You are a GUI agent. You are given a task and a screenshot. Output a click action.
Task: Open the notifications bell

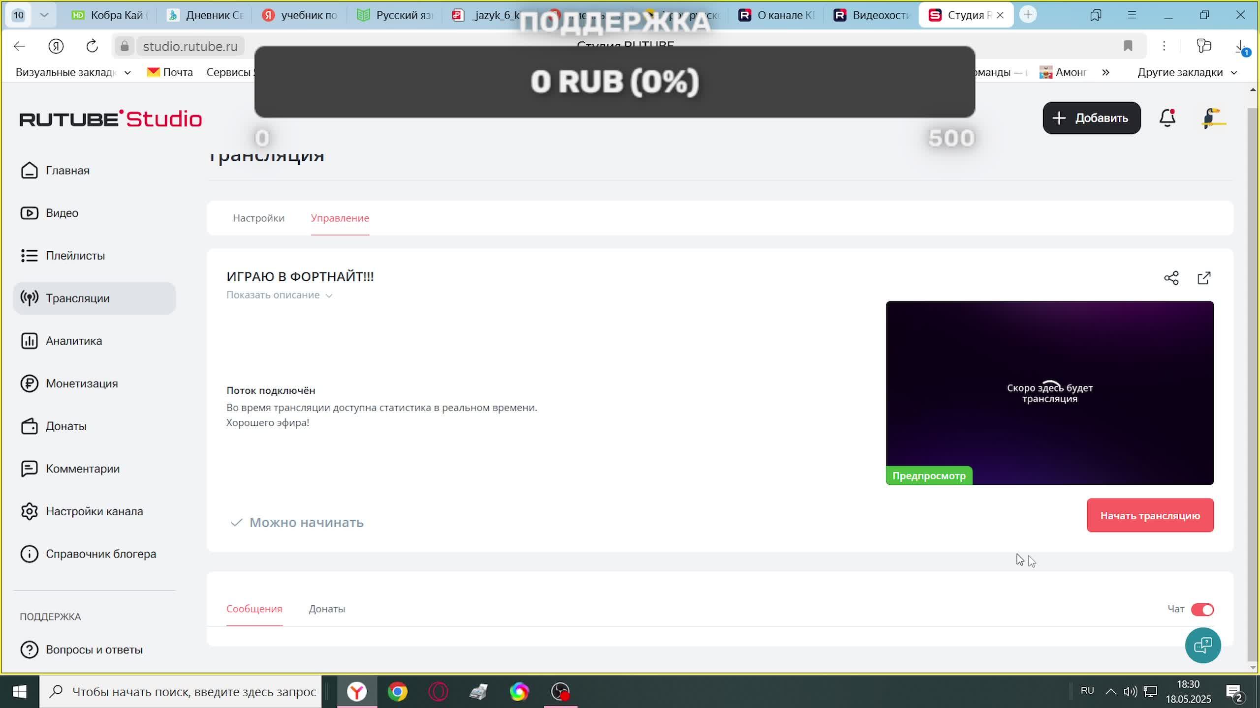coord(1167,118)
